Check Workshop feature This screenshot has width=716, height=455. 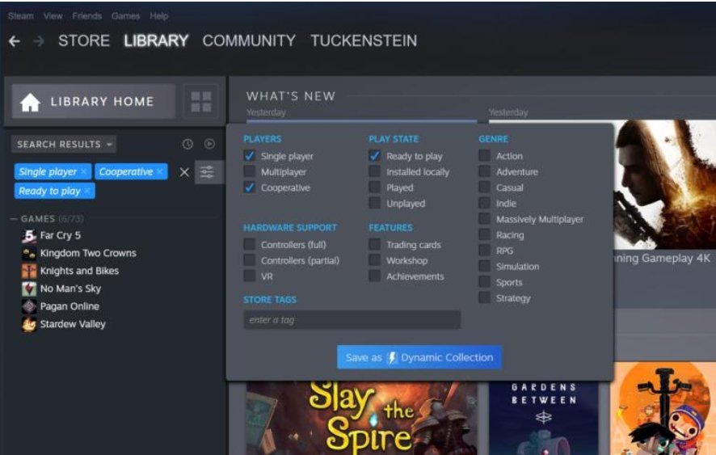click(374, 260)
